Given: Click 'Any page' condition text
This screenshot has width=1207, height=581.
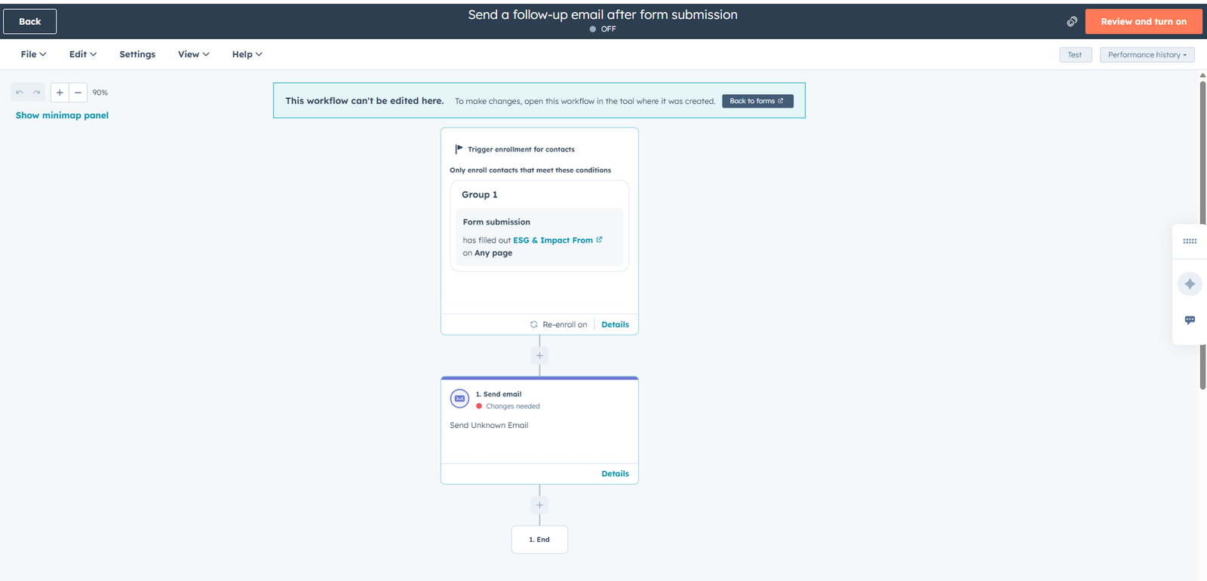Looking at the screenshot, I should 493,253.
